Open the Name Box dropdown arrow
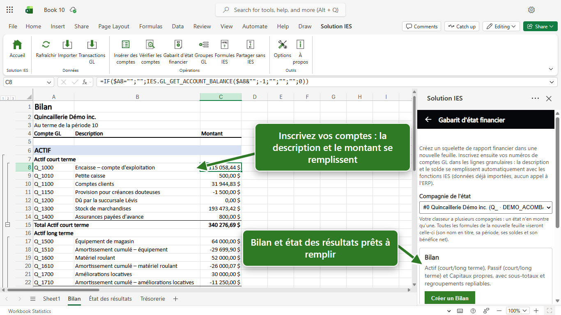Screen dimensions: 561x315 [x=50, y=82]
